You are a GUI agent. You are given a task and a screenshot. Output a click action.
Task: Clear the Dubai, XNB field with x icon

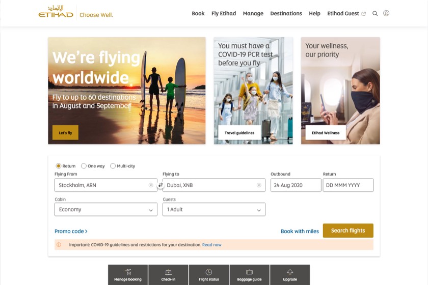tap(259, 185)
